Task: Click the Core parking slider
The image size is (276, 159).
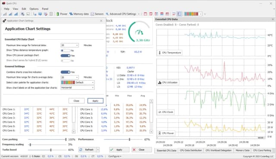Action: coord(47,139)
